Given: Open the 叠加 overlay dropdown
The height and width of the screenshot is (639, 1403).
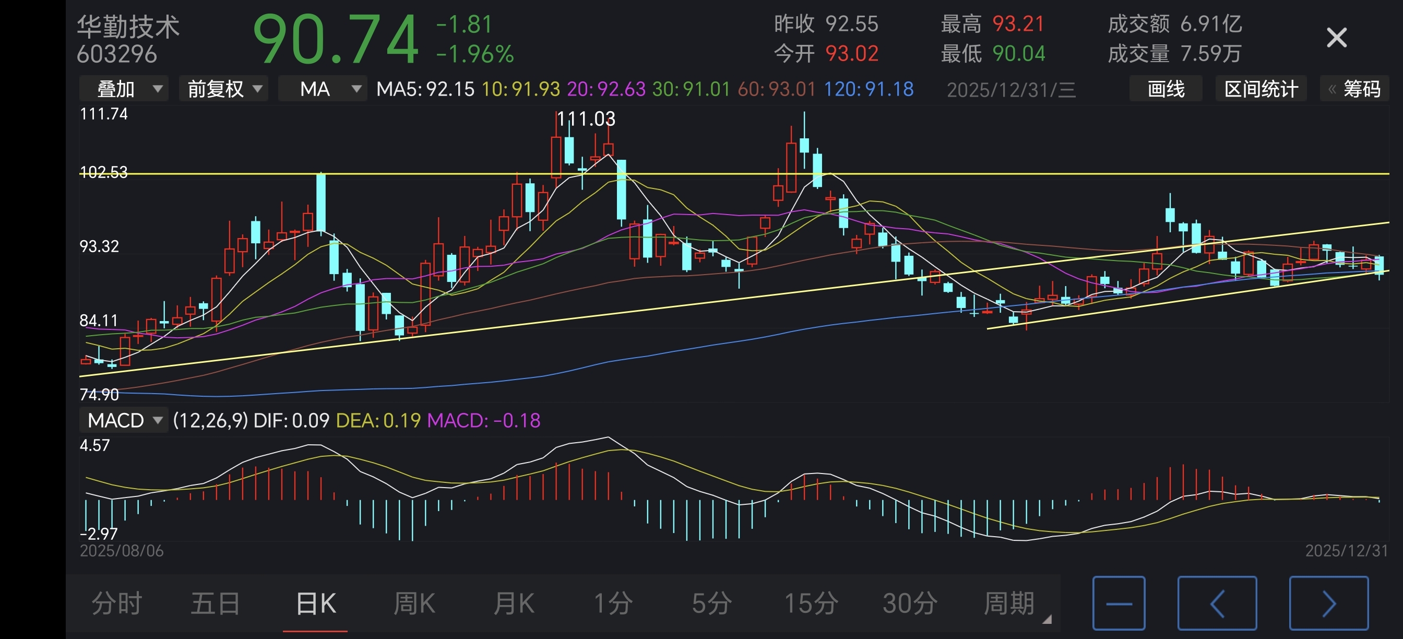Looking at the screenshot, I should [x=124, y=89].
